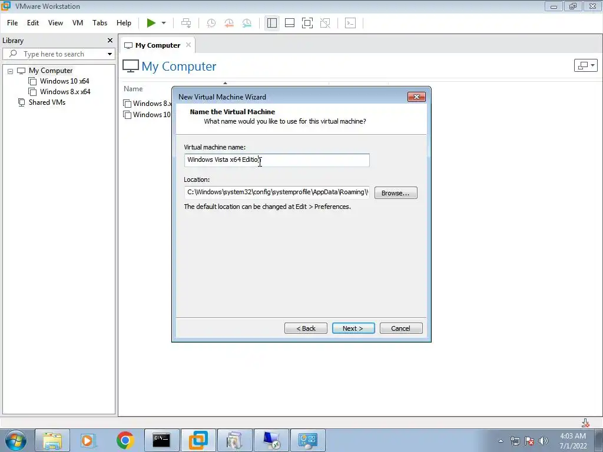The height and width of the screenshot is (452, 603).
Task: Click the network tray icon
Action: (515, 441)
